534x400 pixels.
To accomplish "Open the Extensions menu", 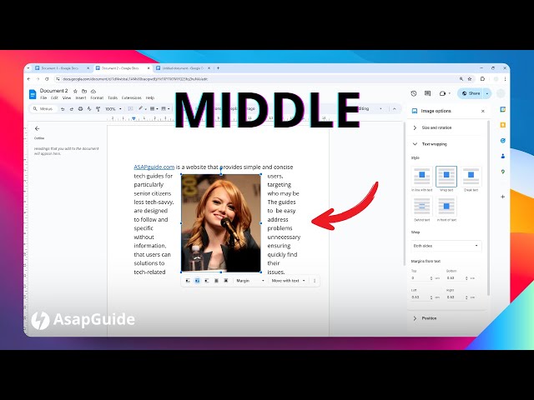I will click(132, 97).
